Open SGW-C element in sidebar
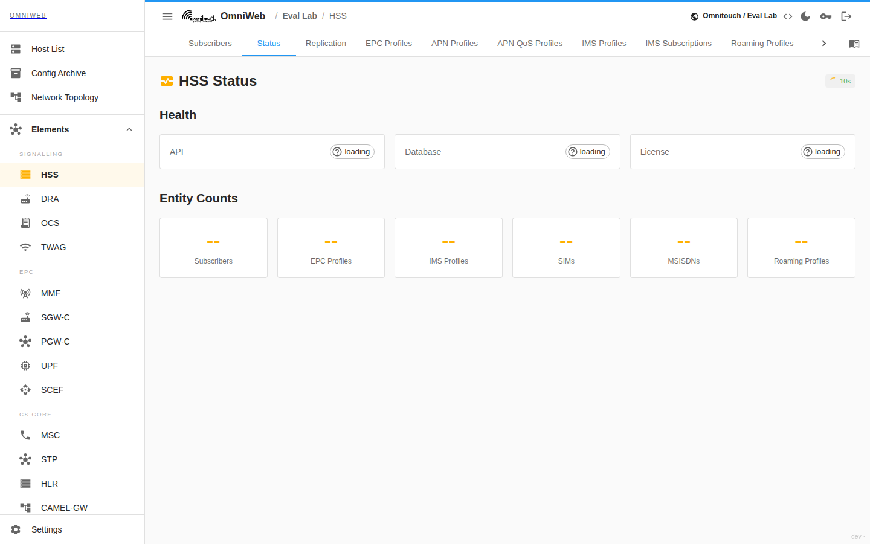Image resolution: width=870 pixels, height=544 pixels. 72,317
